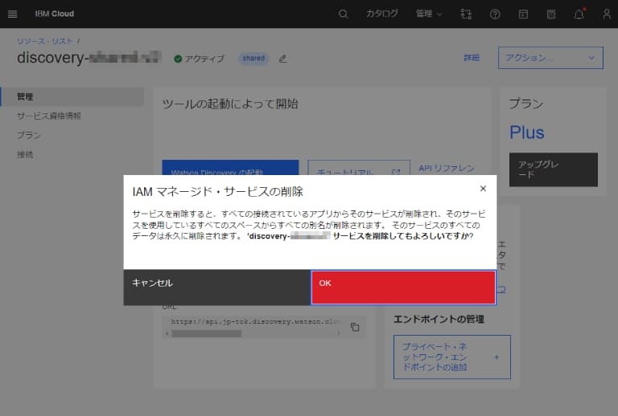Screen dimensions: 618x416
Task: Open the API リファレンス link
Action: click(446, 168)
